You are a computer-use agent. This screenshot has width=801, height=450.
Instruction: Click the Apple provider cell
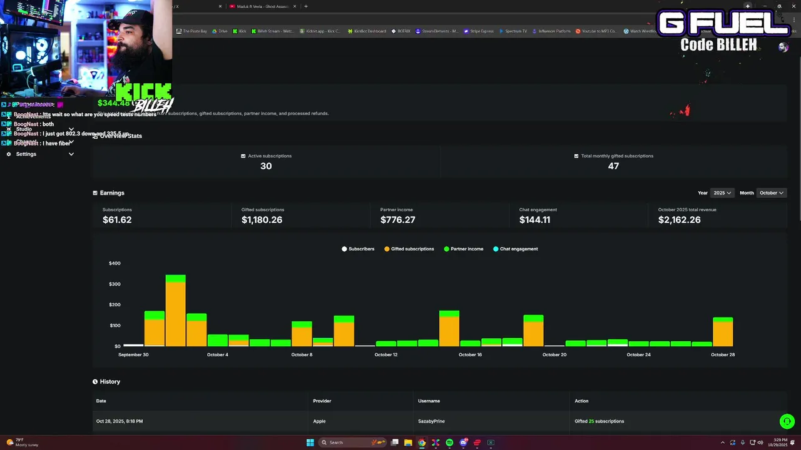click(319, 421)
